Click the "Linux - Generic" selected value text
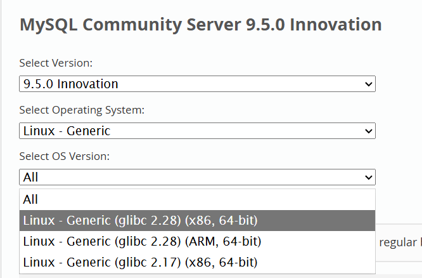Image resolution: width=422 pixels, height=278 pixels. click(67, 131)
